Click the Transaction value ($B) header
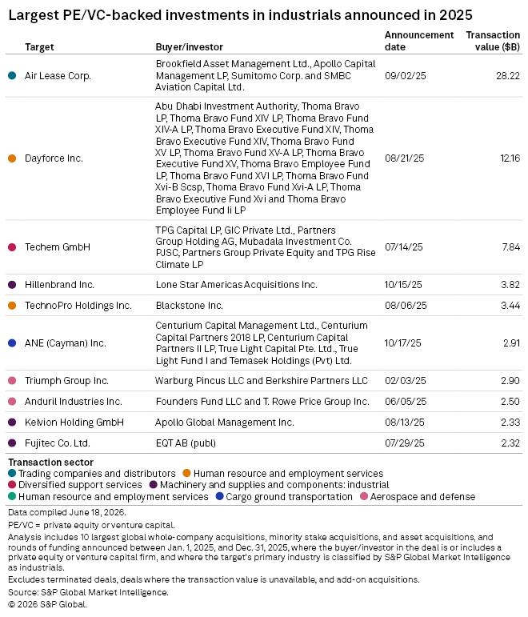Screen dimensions: 528x617 point(493,41)
